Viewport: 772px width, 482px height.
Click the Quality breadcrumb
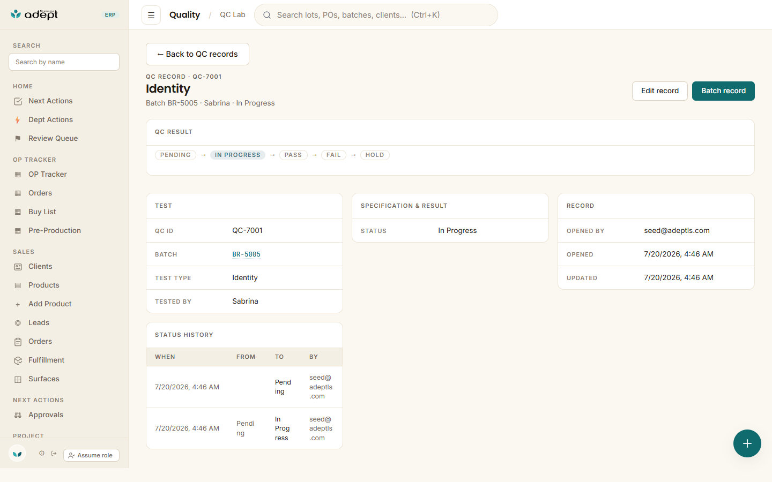coord(184,15)
